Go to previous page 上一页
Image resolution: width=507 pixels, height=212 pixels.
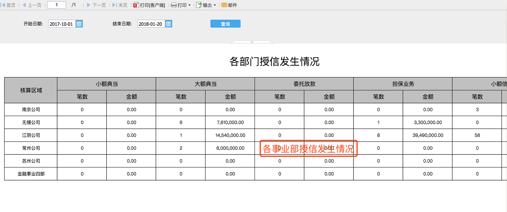[x=32, y=5]
